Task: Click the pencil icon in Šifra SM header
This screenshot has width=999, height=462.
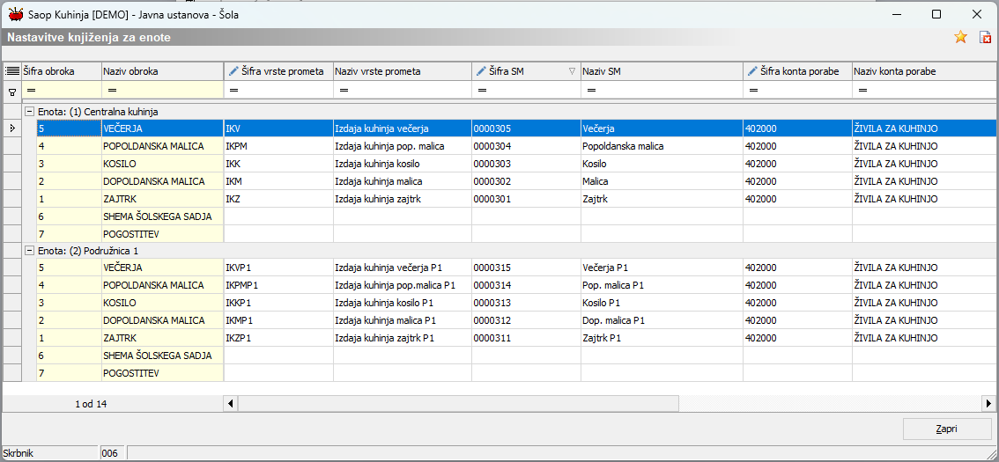Action: pos(481,71)
